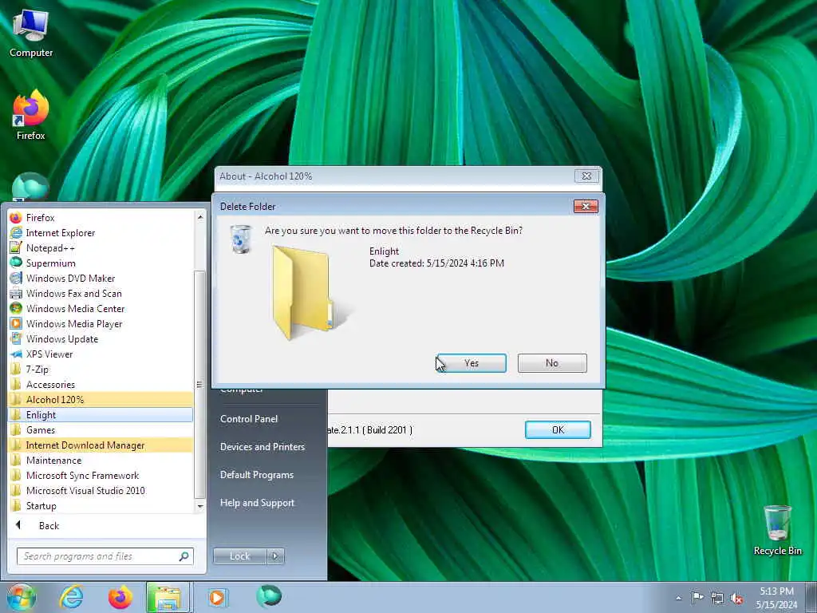817x613 pixels.
Task: Open Action Center flag in tray
Action: point(697,597)
